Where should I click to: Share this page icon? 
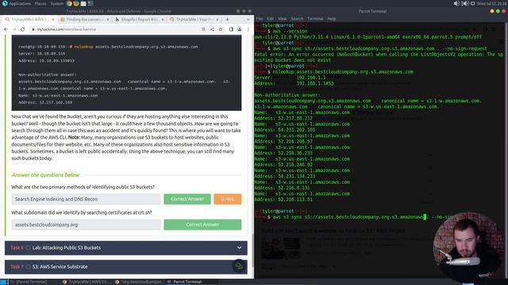(212, 29)
